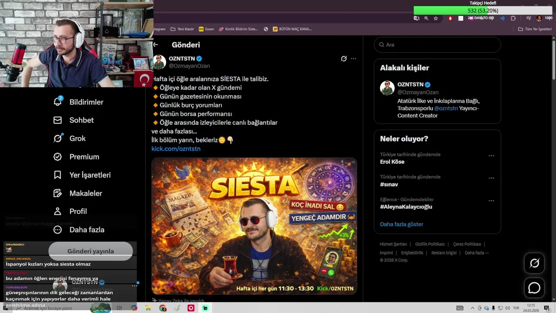Viewport: 556px width, 313px height.
Task: Open the post's more options menu
Action: (354, 58)
